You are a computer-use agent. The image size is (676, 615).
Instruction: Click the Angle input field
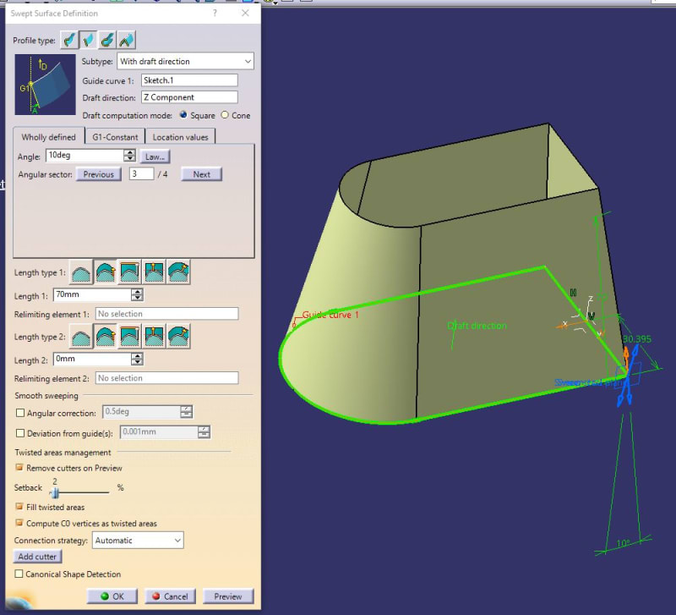[85, 156]
